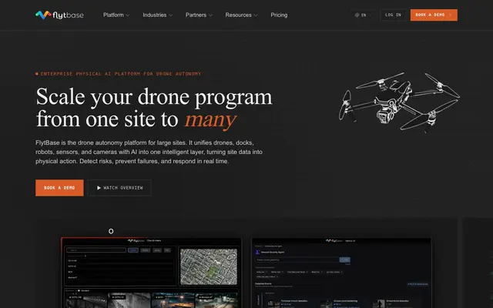Click the tagline "ENTERPRISE PHYSICAL AI PLATFORM FOR DRONE AUTONOMY"
Image resolution: width=493 pixels, height=308 pixels.
point(120,74)
